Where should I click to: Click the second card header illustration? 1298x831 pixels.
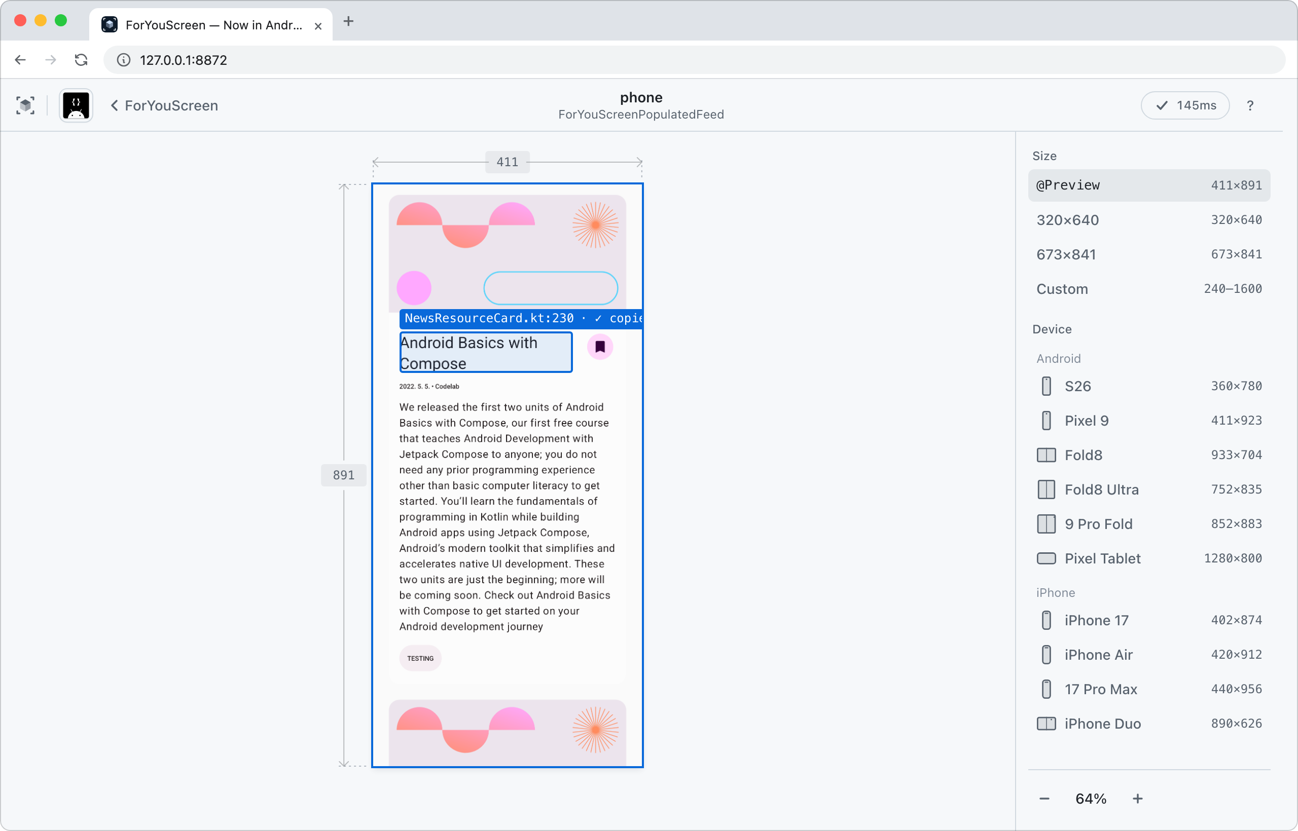pos(507,733)
